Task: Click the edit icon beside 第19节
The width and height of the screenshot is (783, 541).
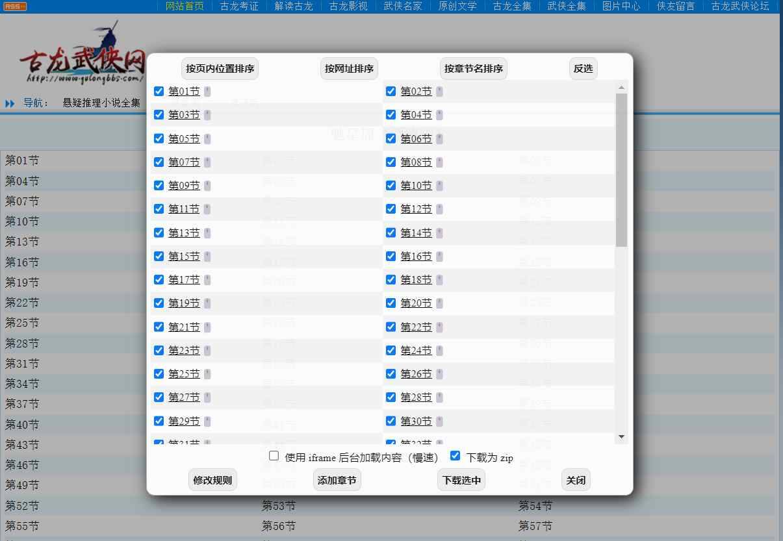Action: coord(207,303)
